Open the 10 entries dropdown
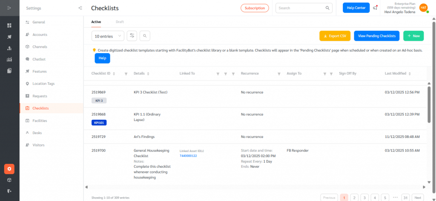Image resolution: width=436 pixels, height=201 pixels. click(108, 36)
